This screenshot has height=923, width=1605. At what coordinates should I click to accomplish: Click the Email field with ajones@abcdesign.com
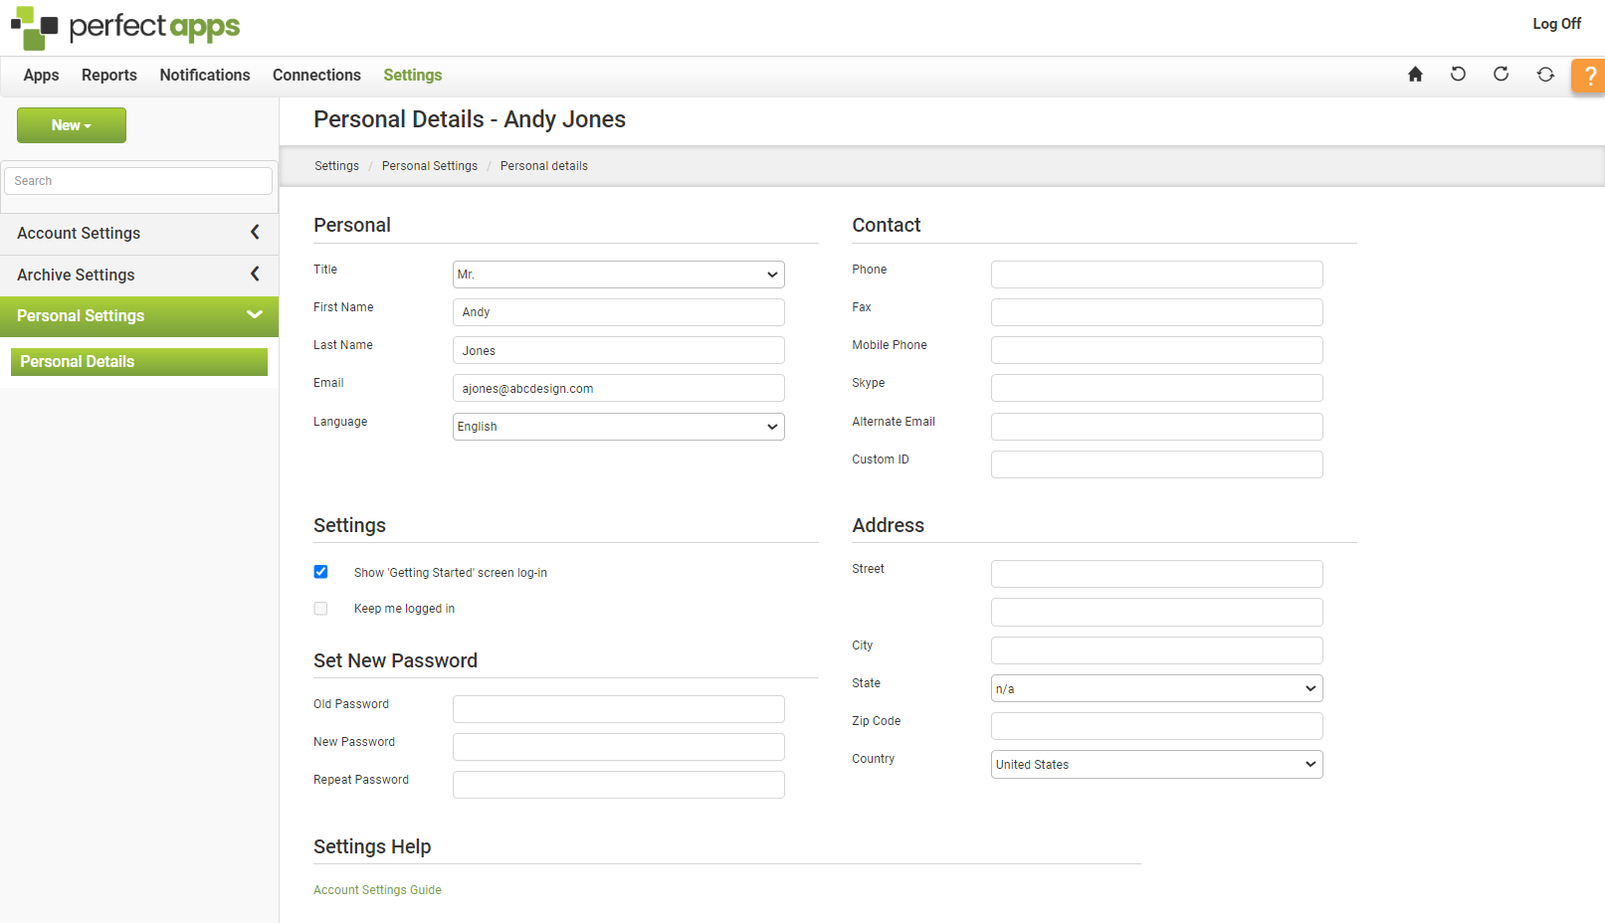click(x=619, y=388)
